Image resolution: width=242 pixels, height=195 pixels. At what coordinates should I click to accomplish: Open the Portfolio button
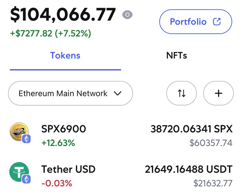pyautogui.click(x=196, y=22)
